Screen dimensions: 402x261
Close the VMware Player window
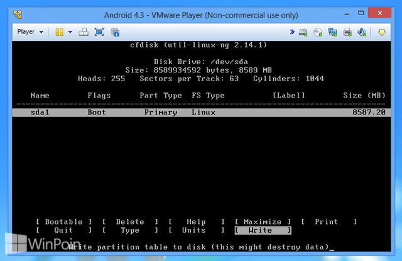tap(379, 13)
